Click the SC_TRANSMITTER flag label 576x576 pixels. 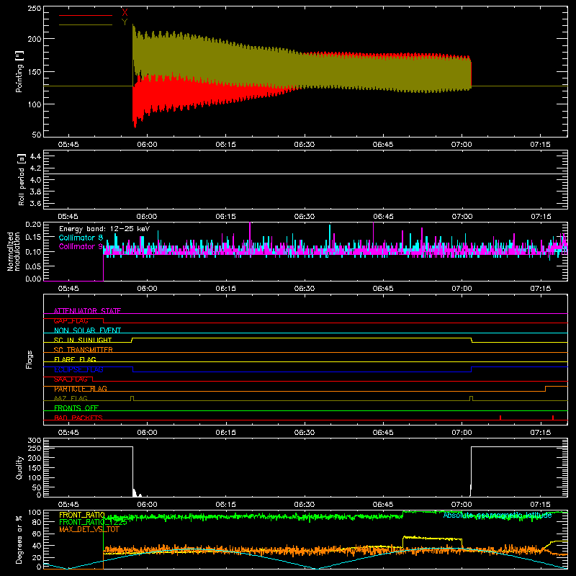(x=84, y=350)
